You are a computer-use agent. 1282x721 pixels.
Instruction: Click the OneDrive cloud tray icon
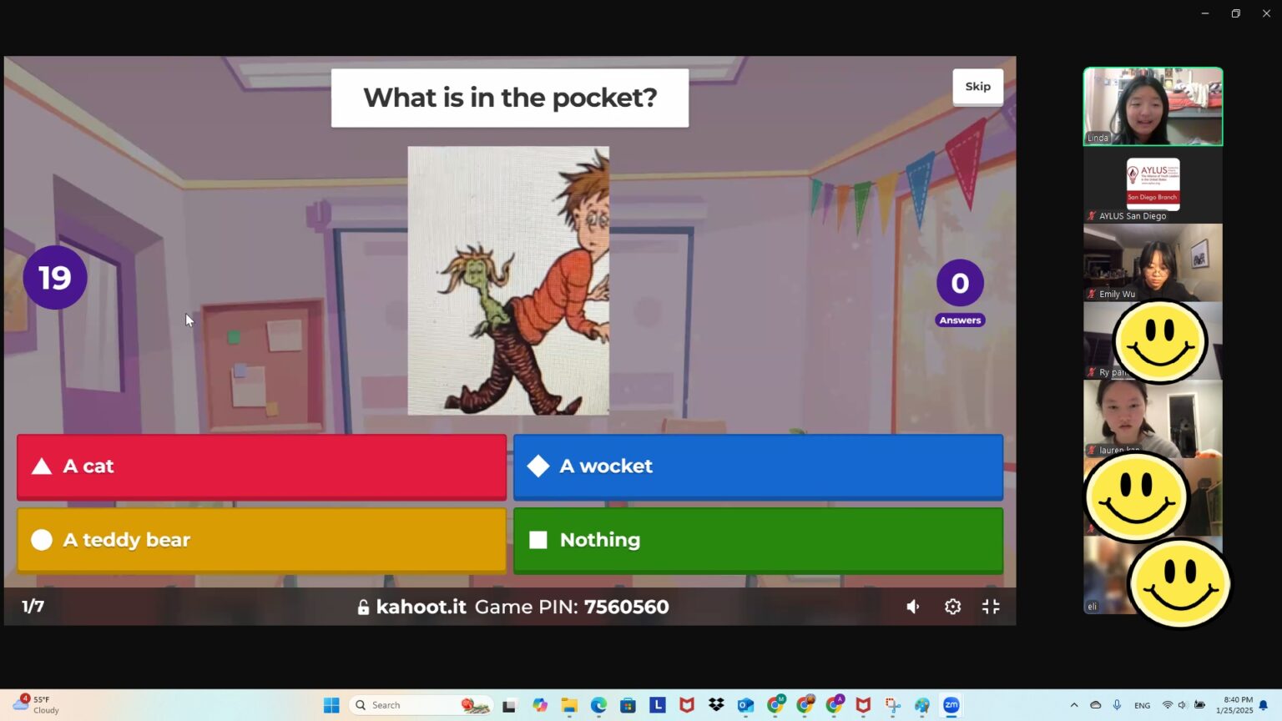coord(1096,705)
